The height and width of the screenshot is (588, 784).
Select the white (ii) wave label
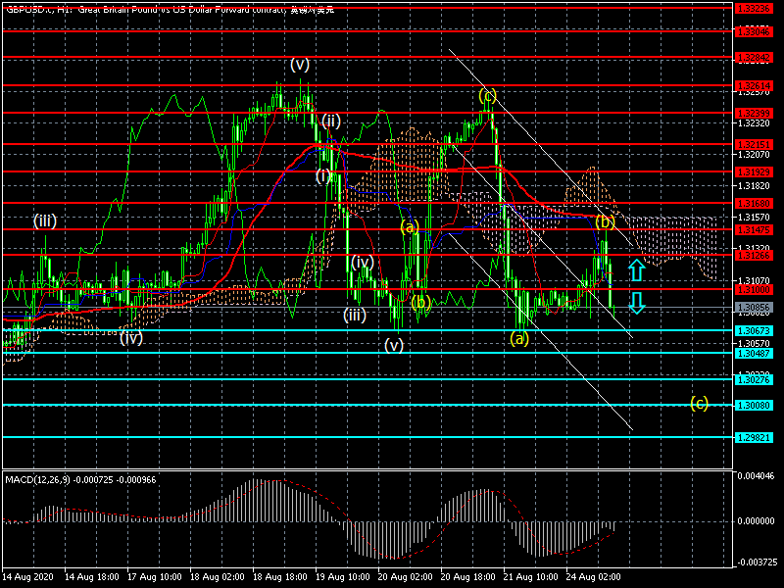[331, 122]
